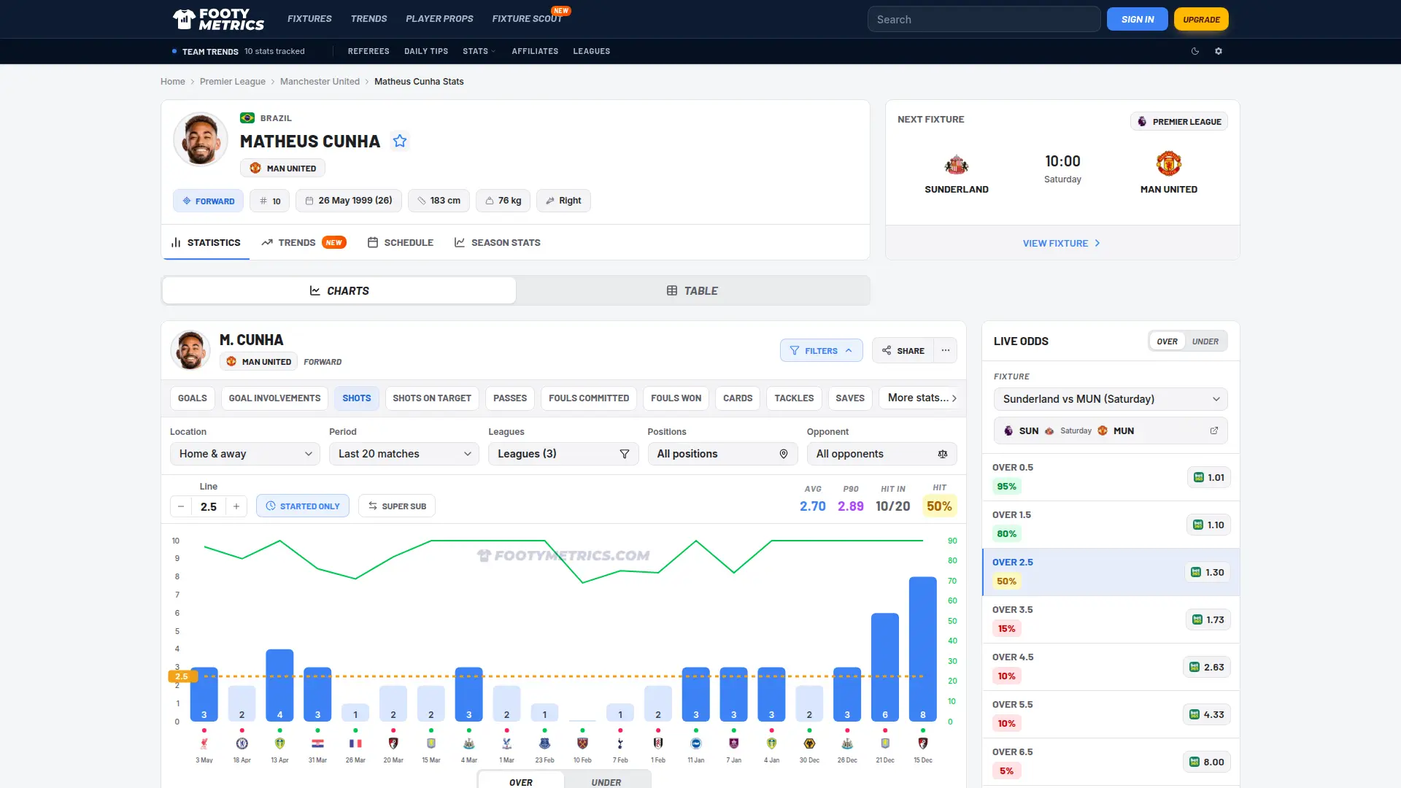Open Fixture Scout in top navigation
1401x788 pixels.
527,19
